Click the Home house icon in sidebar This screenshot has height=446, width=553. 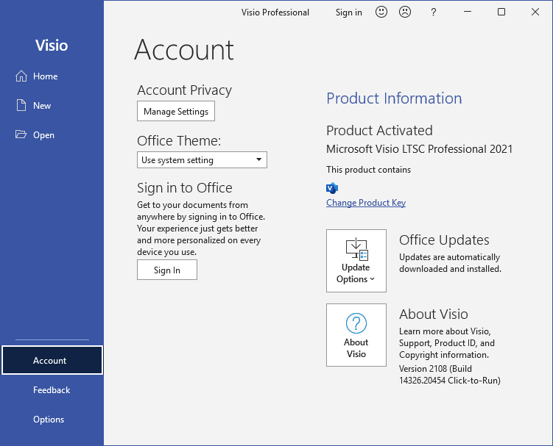point(21,76)
